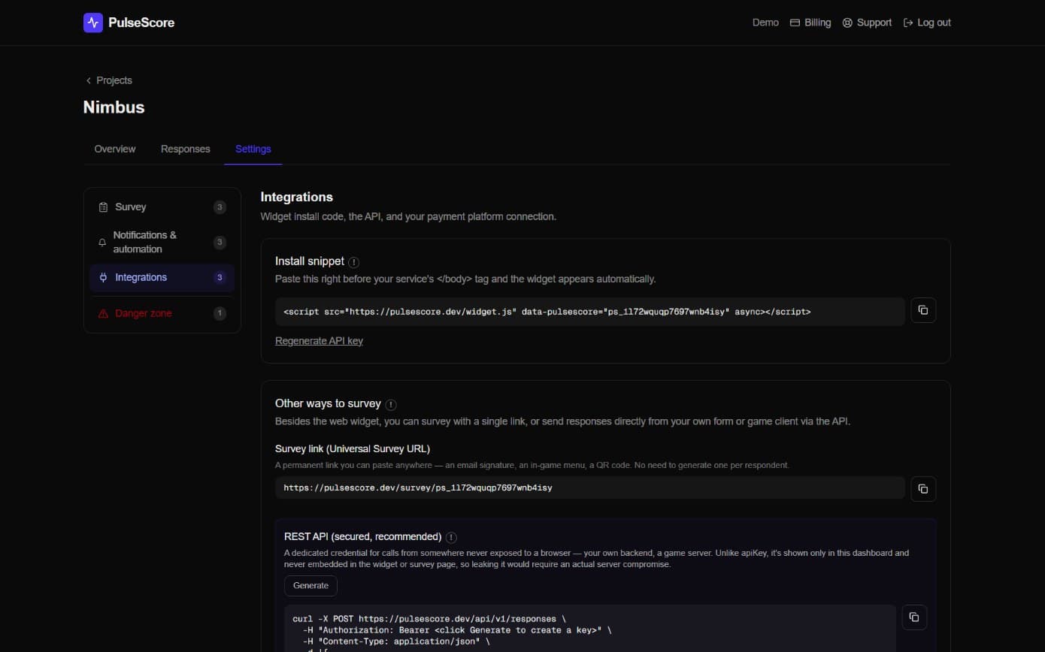Copy the install snippet script code

pyautogui.click(x=923, y=310)
